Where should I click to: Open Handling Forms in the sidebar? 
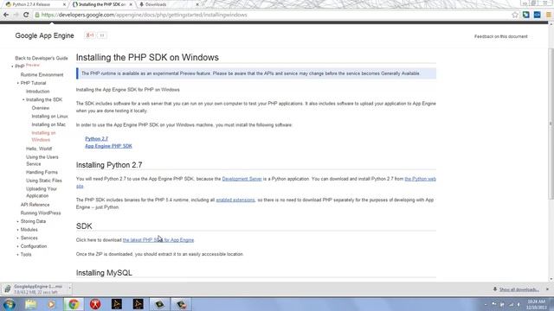pyautogui.click(x=42, y=172)
